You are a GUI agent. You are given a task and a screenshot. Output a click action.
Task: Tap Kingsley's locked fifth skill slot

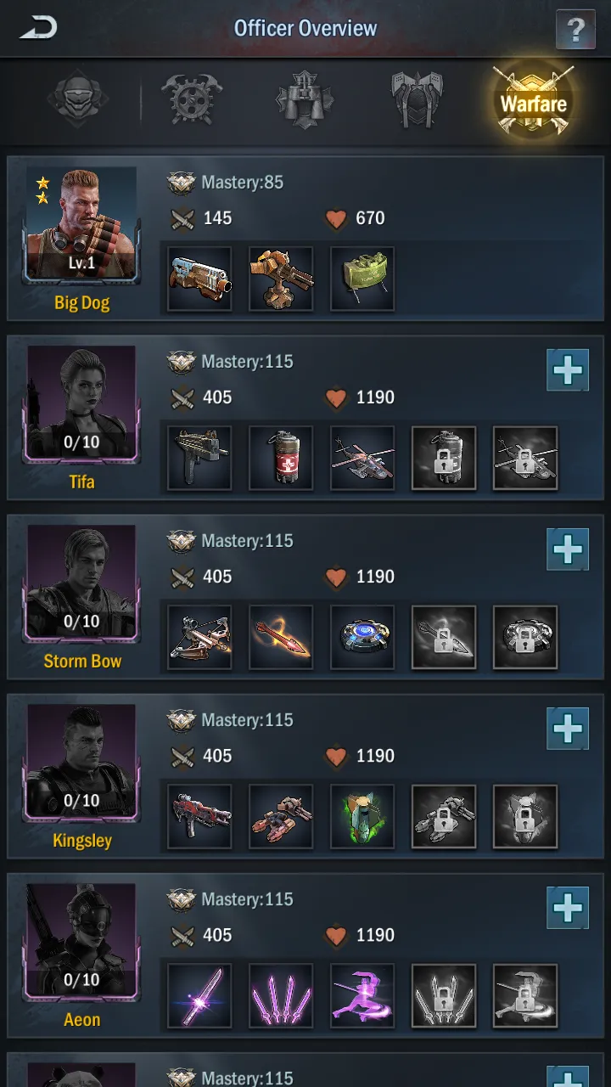[525, 816]
